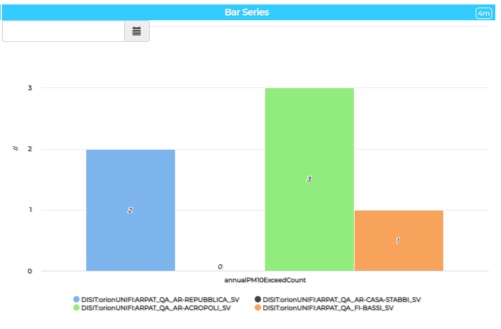Click the y-axis tick label 1
This screenshot has width=501, height=329.
point(30,210)
